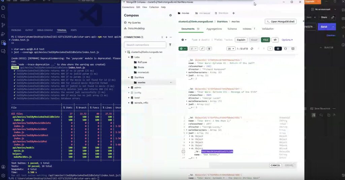The image size is (345, 180).
Task: Open the VS Code Explorer icon
Action: [x=3, y=8]
